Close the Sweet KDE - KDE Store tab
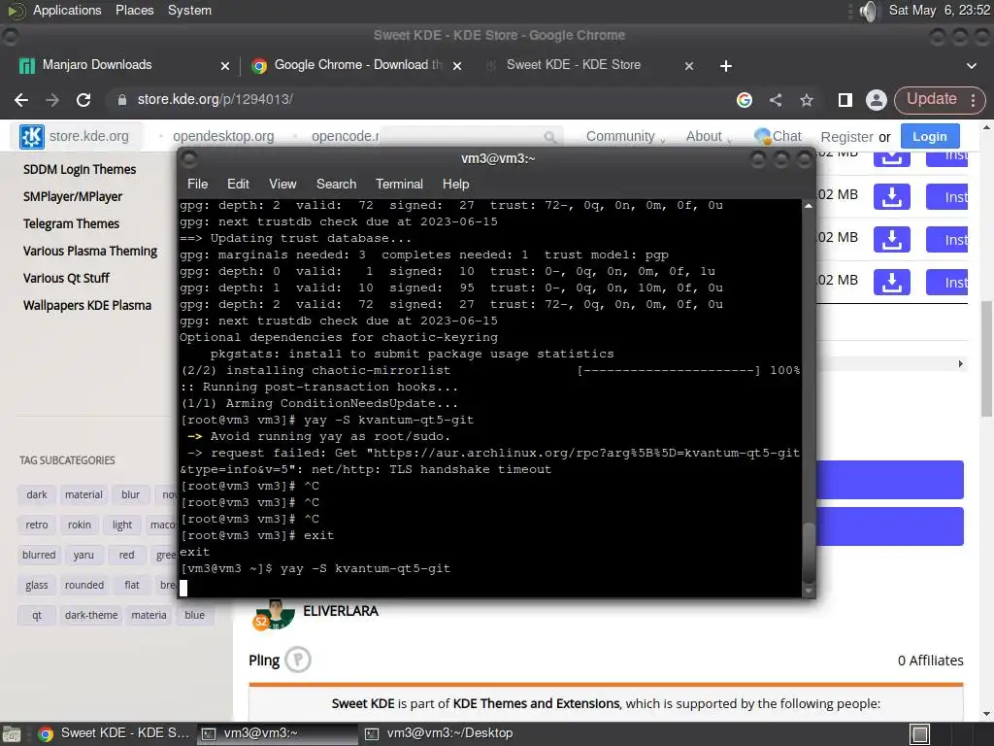Screen dimensions: 994x746 [x=689, y=65]
